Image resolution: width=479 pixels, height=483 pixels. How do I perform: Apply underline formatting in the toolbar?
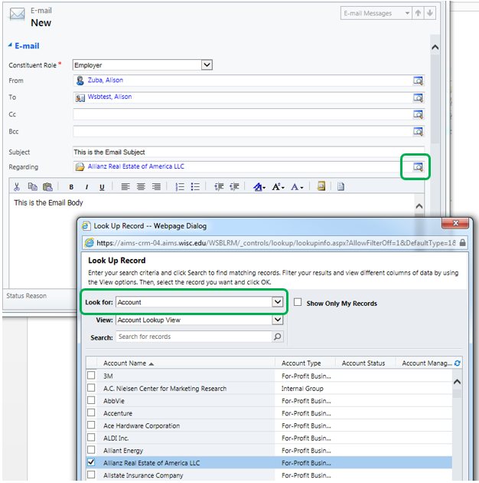[x=102, y=186]
